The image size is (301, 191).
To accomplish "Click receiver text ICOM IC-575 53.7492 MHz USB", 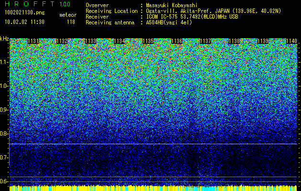I will (x=192, y=17).
